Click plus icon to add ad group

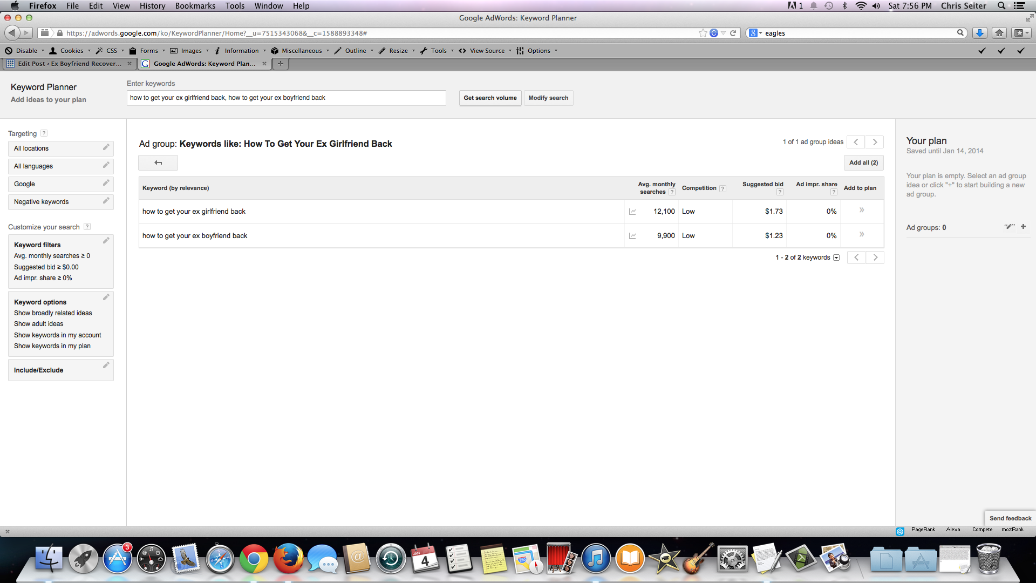point(1023,227)
